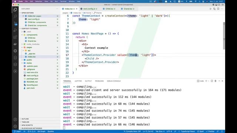The image size is (237, 133).
Task: Open Explorer panel More Actions ellipsis
Action: pyautogui.click(x=57, y=9)
